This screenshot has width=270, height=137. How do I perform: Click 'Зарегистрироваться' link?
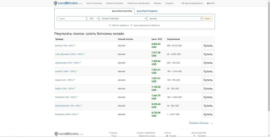pos(192,3)
